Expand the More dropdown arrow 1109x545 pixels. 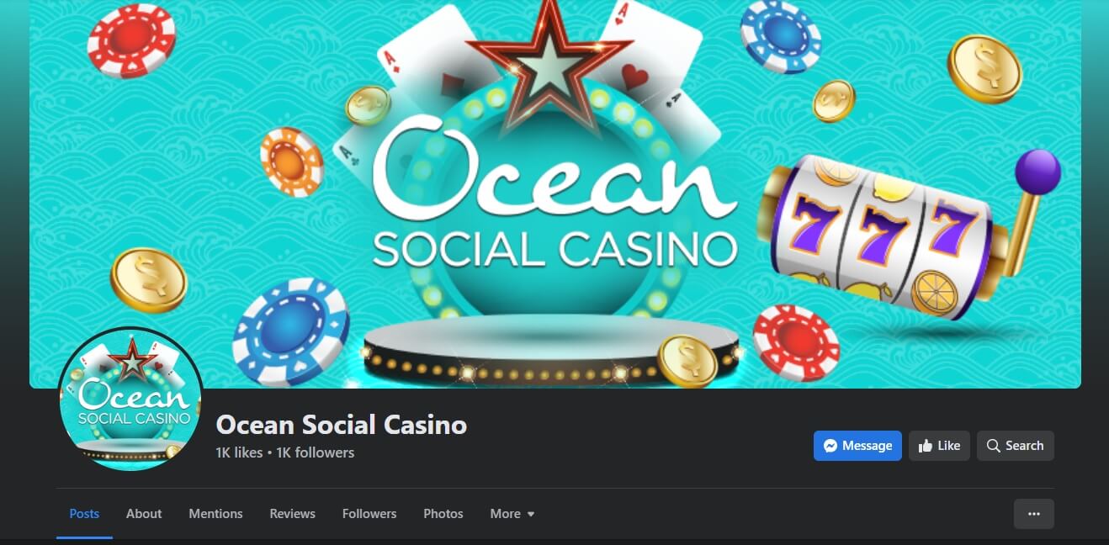pos(531,514)
